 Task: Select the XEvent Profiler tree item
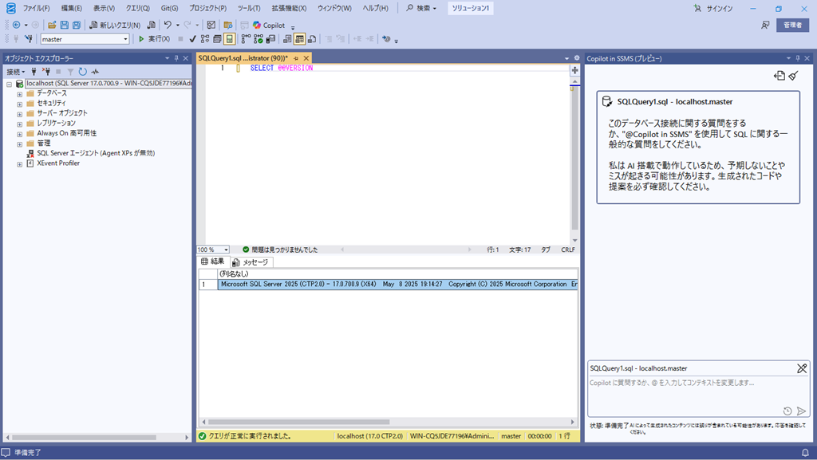coord(58,163)
